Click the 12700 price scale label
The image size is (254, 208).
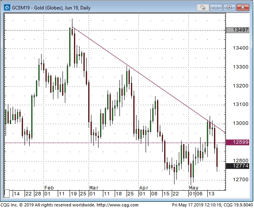pyautogui.click(x=241, y=180)
